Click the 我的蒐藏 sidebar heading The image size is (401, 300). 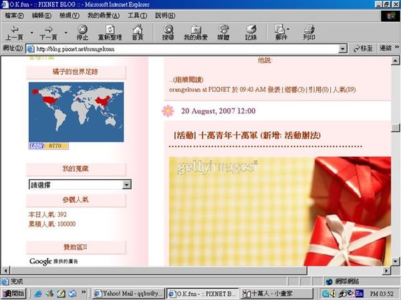tap(76, 169)
